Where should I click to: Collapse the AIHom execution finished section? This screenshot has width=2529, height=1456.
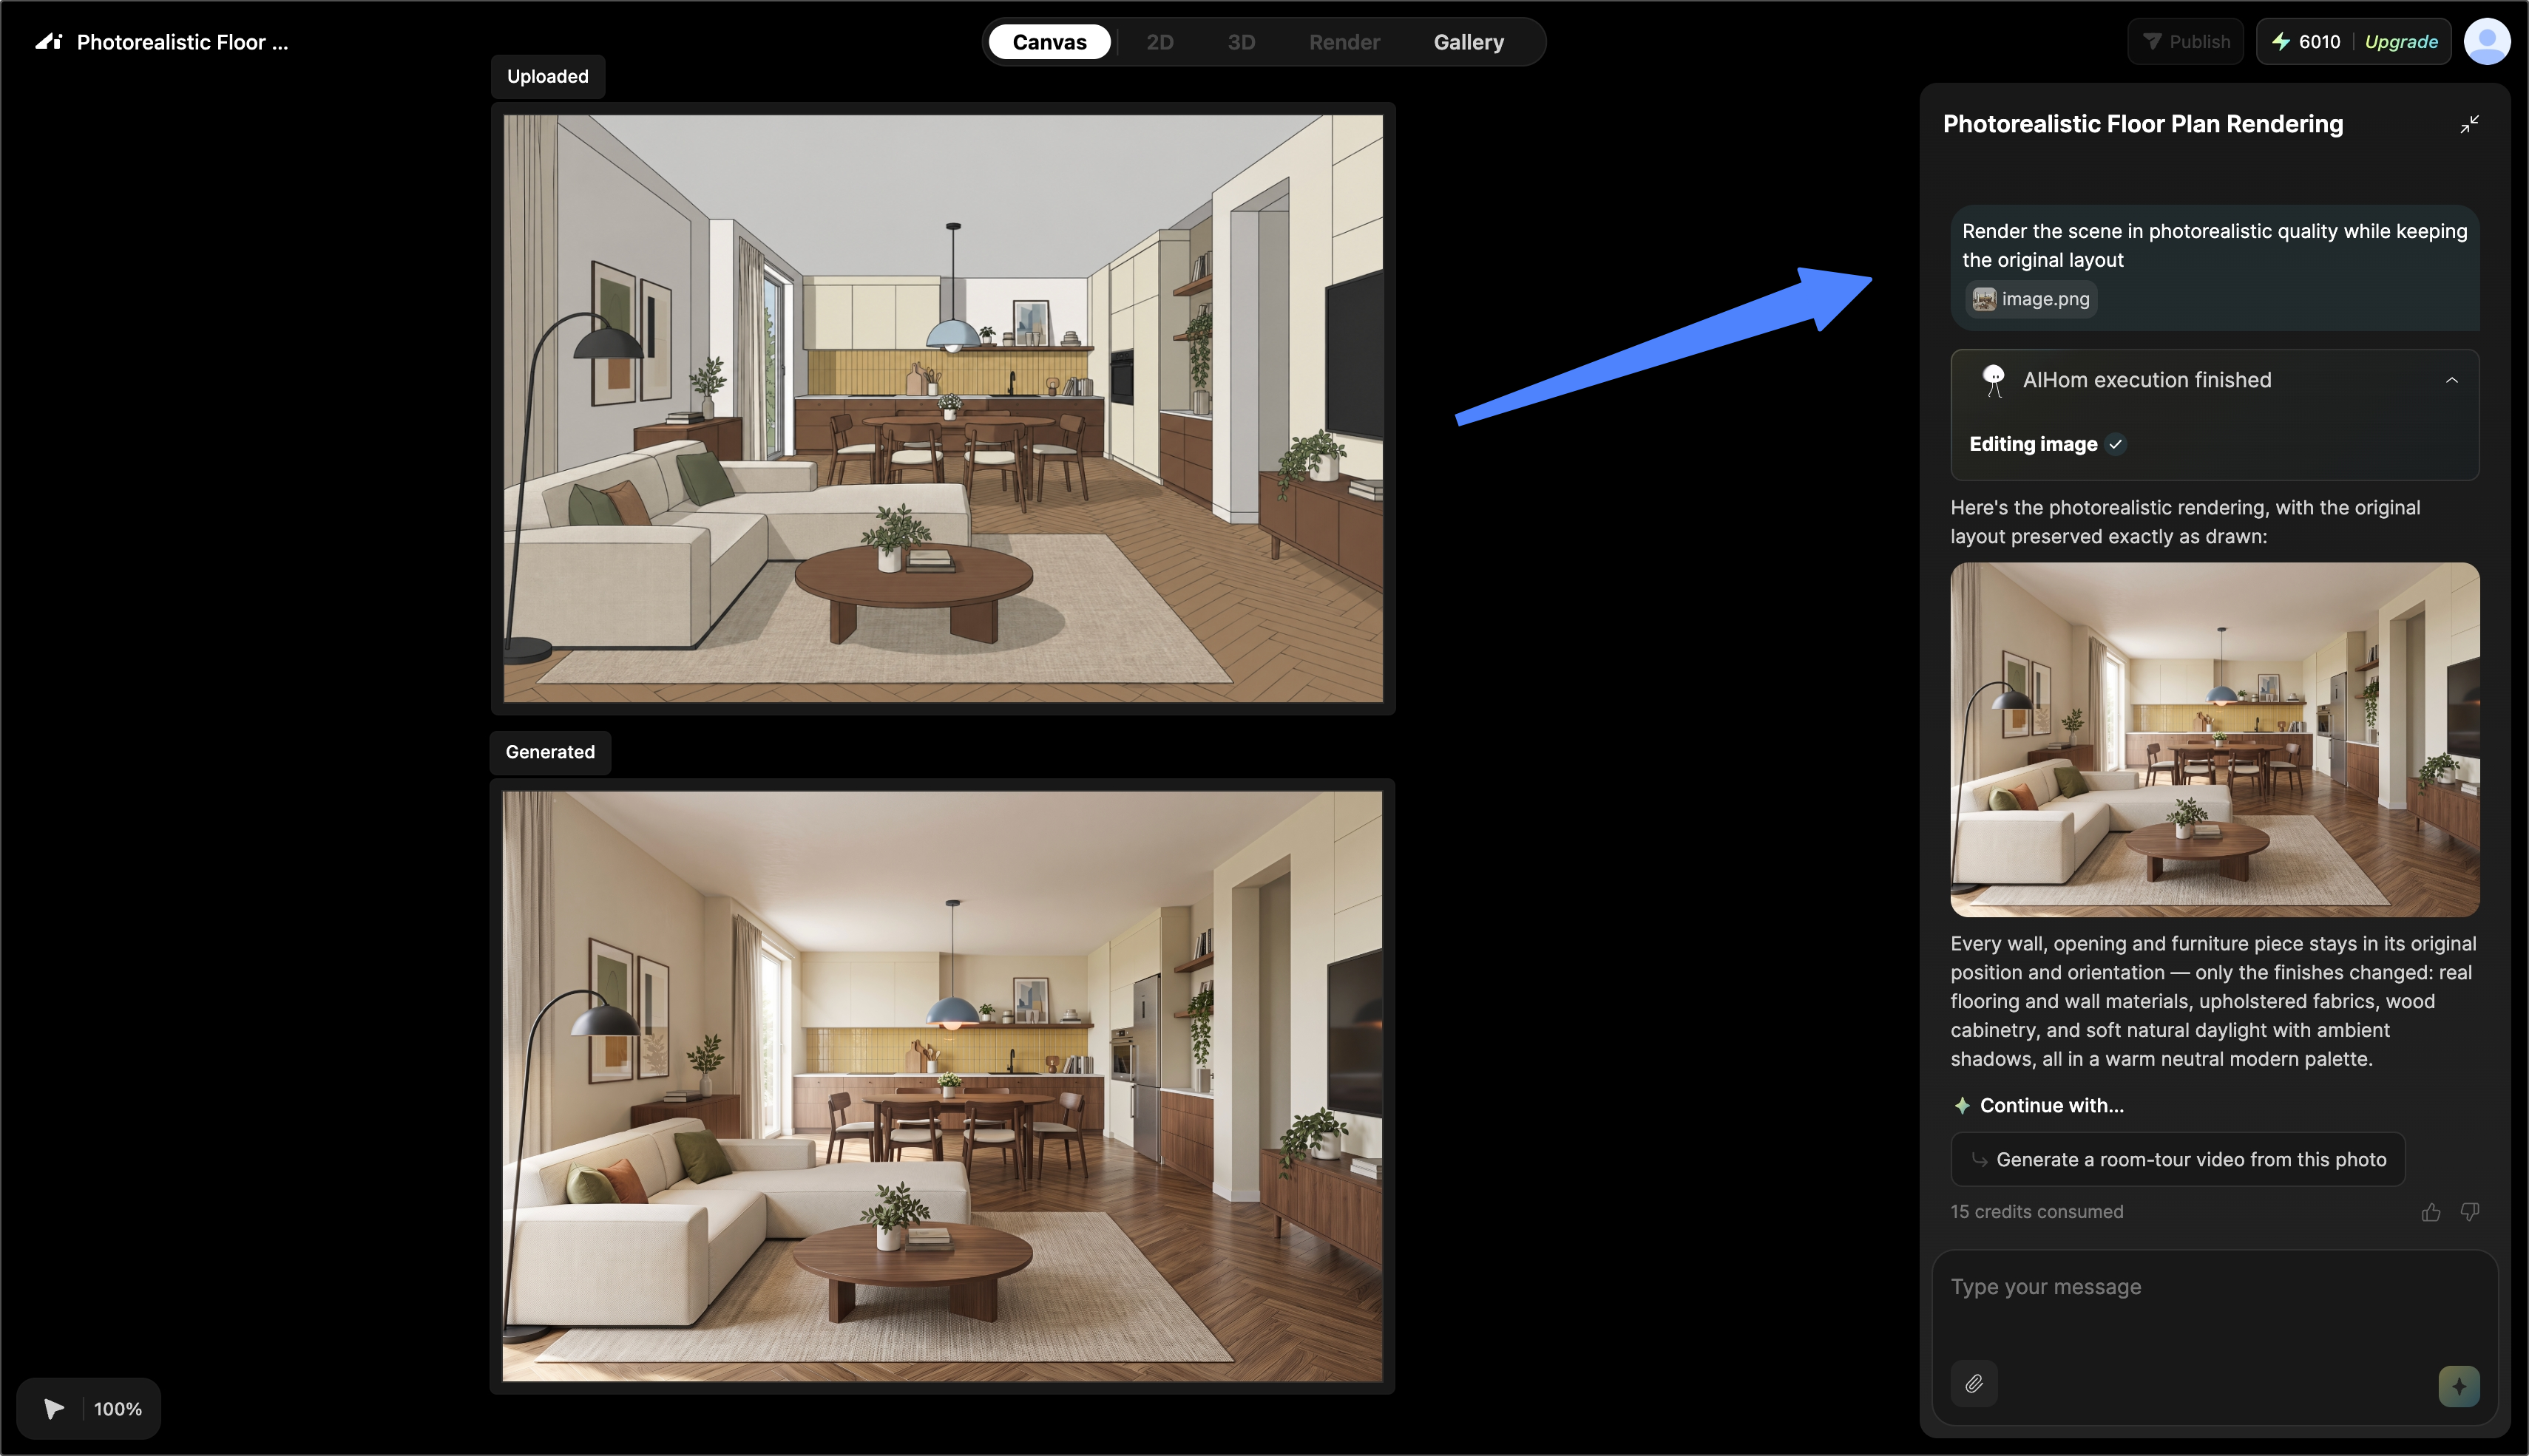[2452, 380]
